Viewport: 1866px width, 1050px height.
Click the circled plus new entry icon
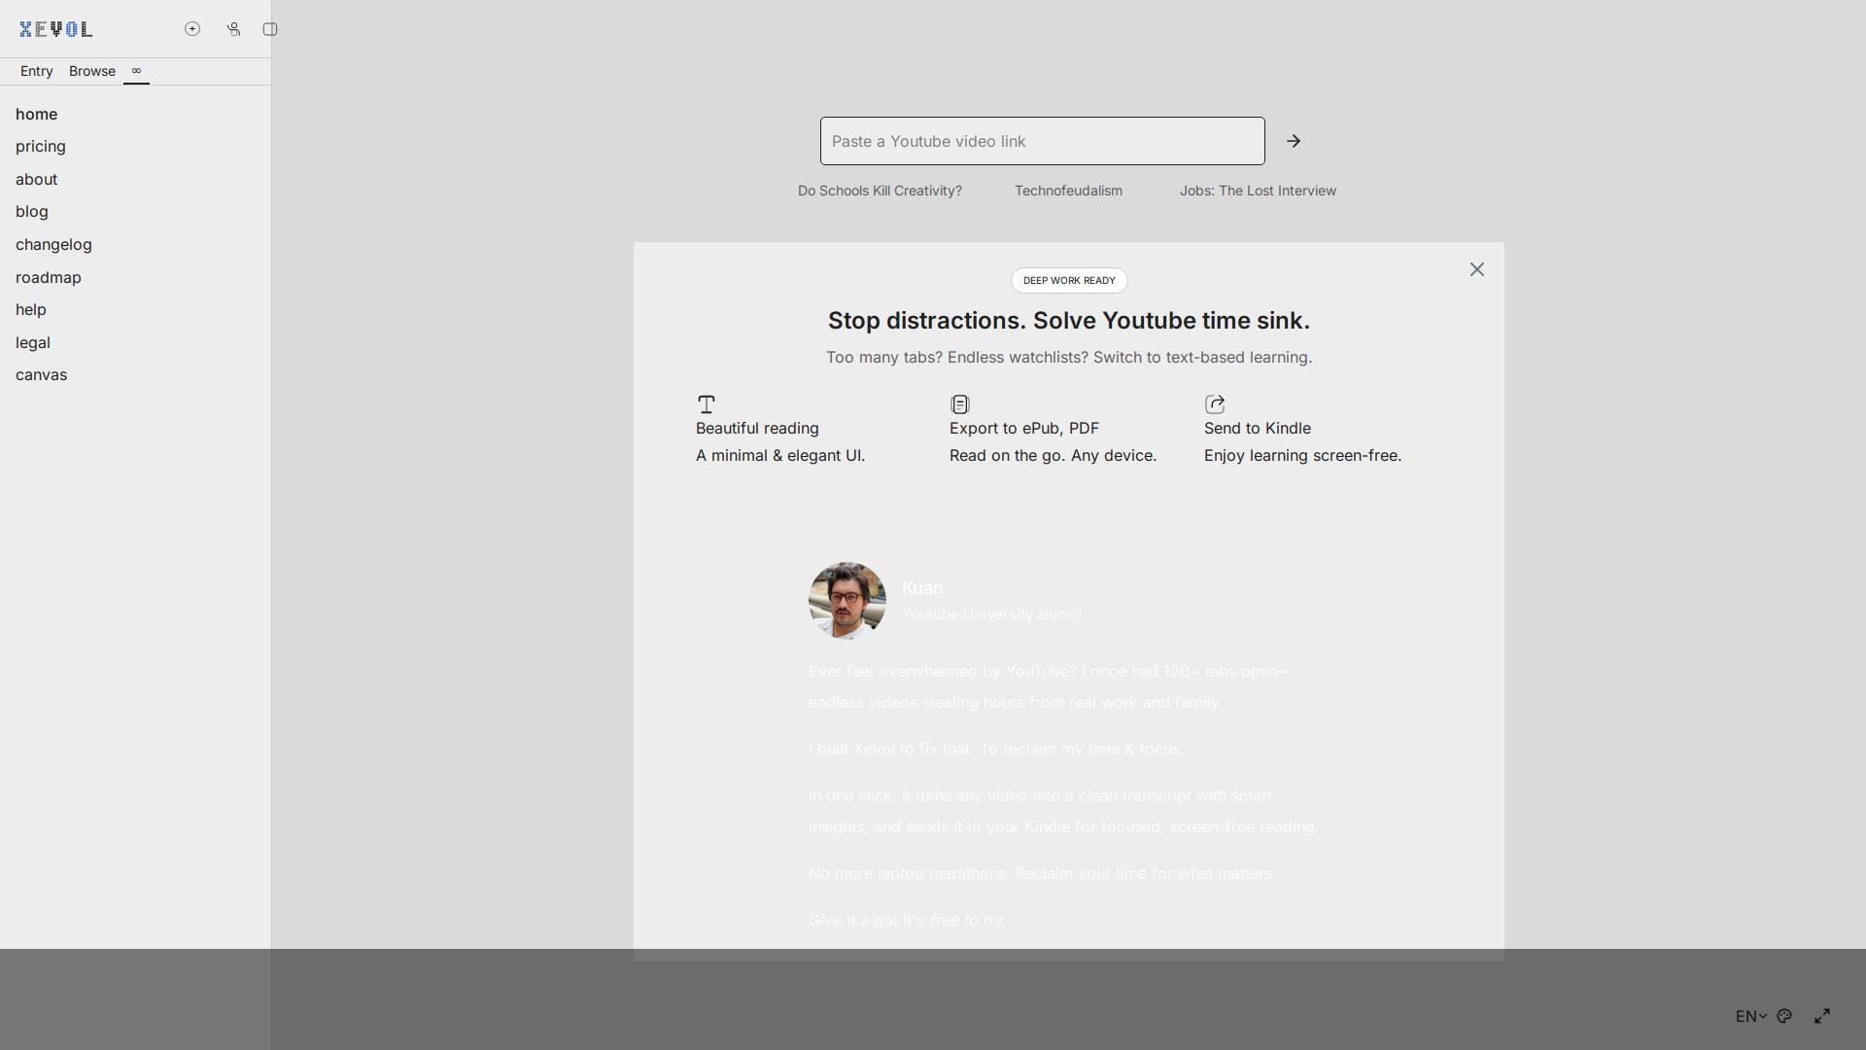coord(192,29)
